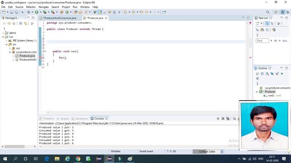Click the New Java Package icon
The image size is (291, 163).
coord(62,12)
